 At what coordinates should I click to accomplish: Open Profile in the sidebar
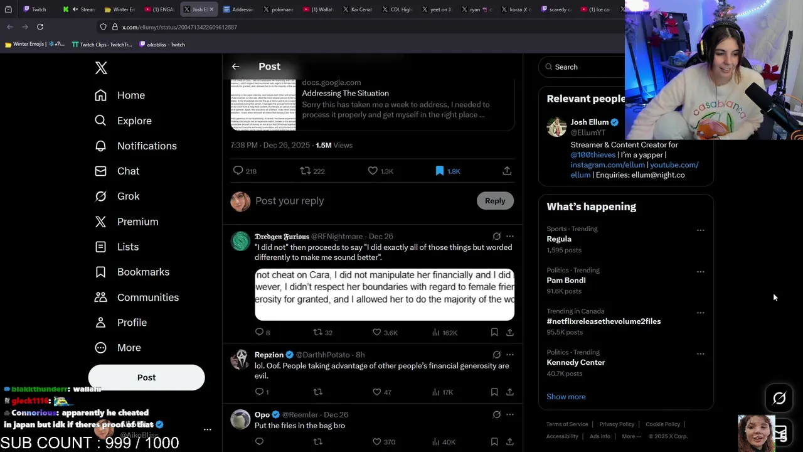(120, 322)
